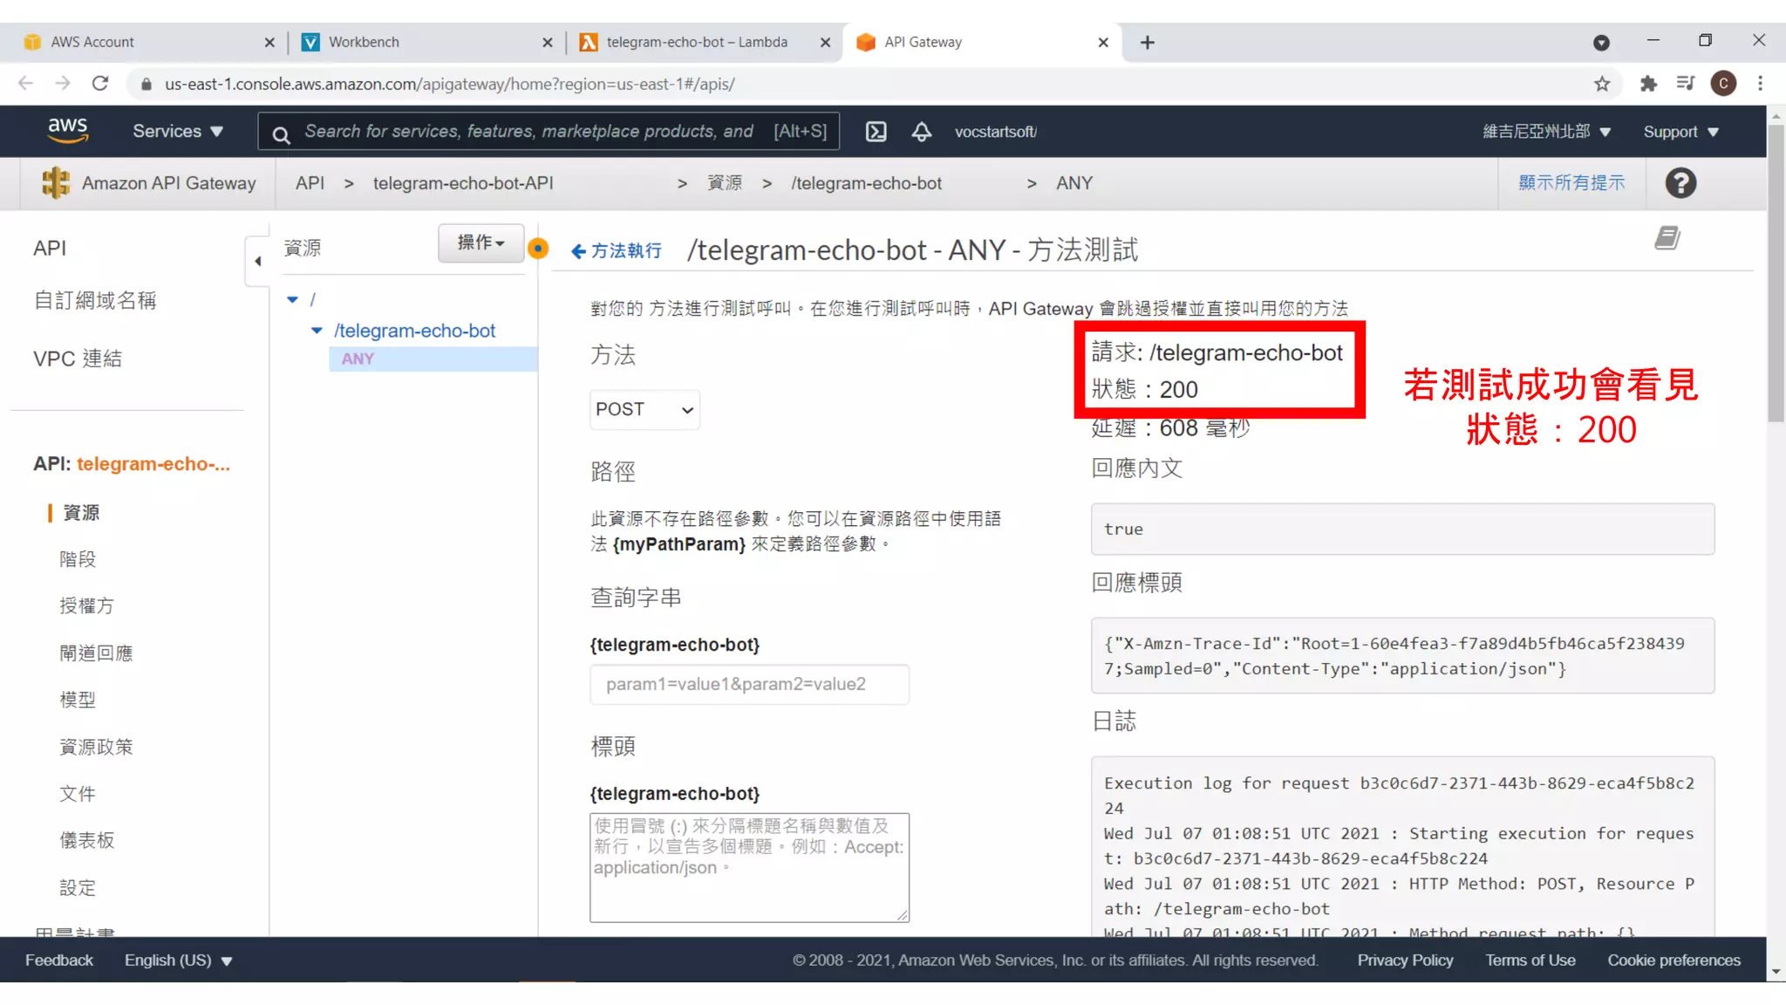Select 授權方 in the API sidebar
Viewport: 1786px width, 1005px height.
click(x=86, y=605)
